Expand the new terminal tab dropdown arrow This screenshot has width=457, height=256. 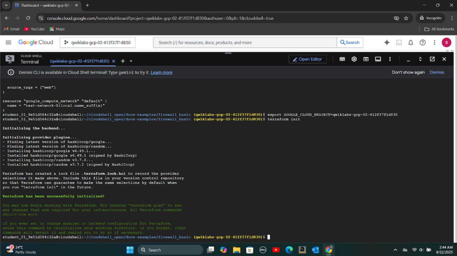pos(131,61)
